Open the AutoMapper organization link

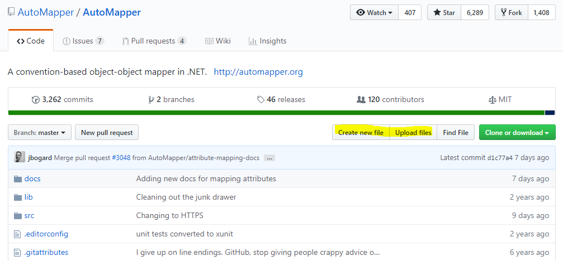pos(46,12)
